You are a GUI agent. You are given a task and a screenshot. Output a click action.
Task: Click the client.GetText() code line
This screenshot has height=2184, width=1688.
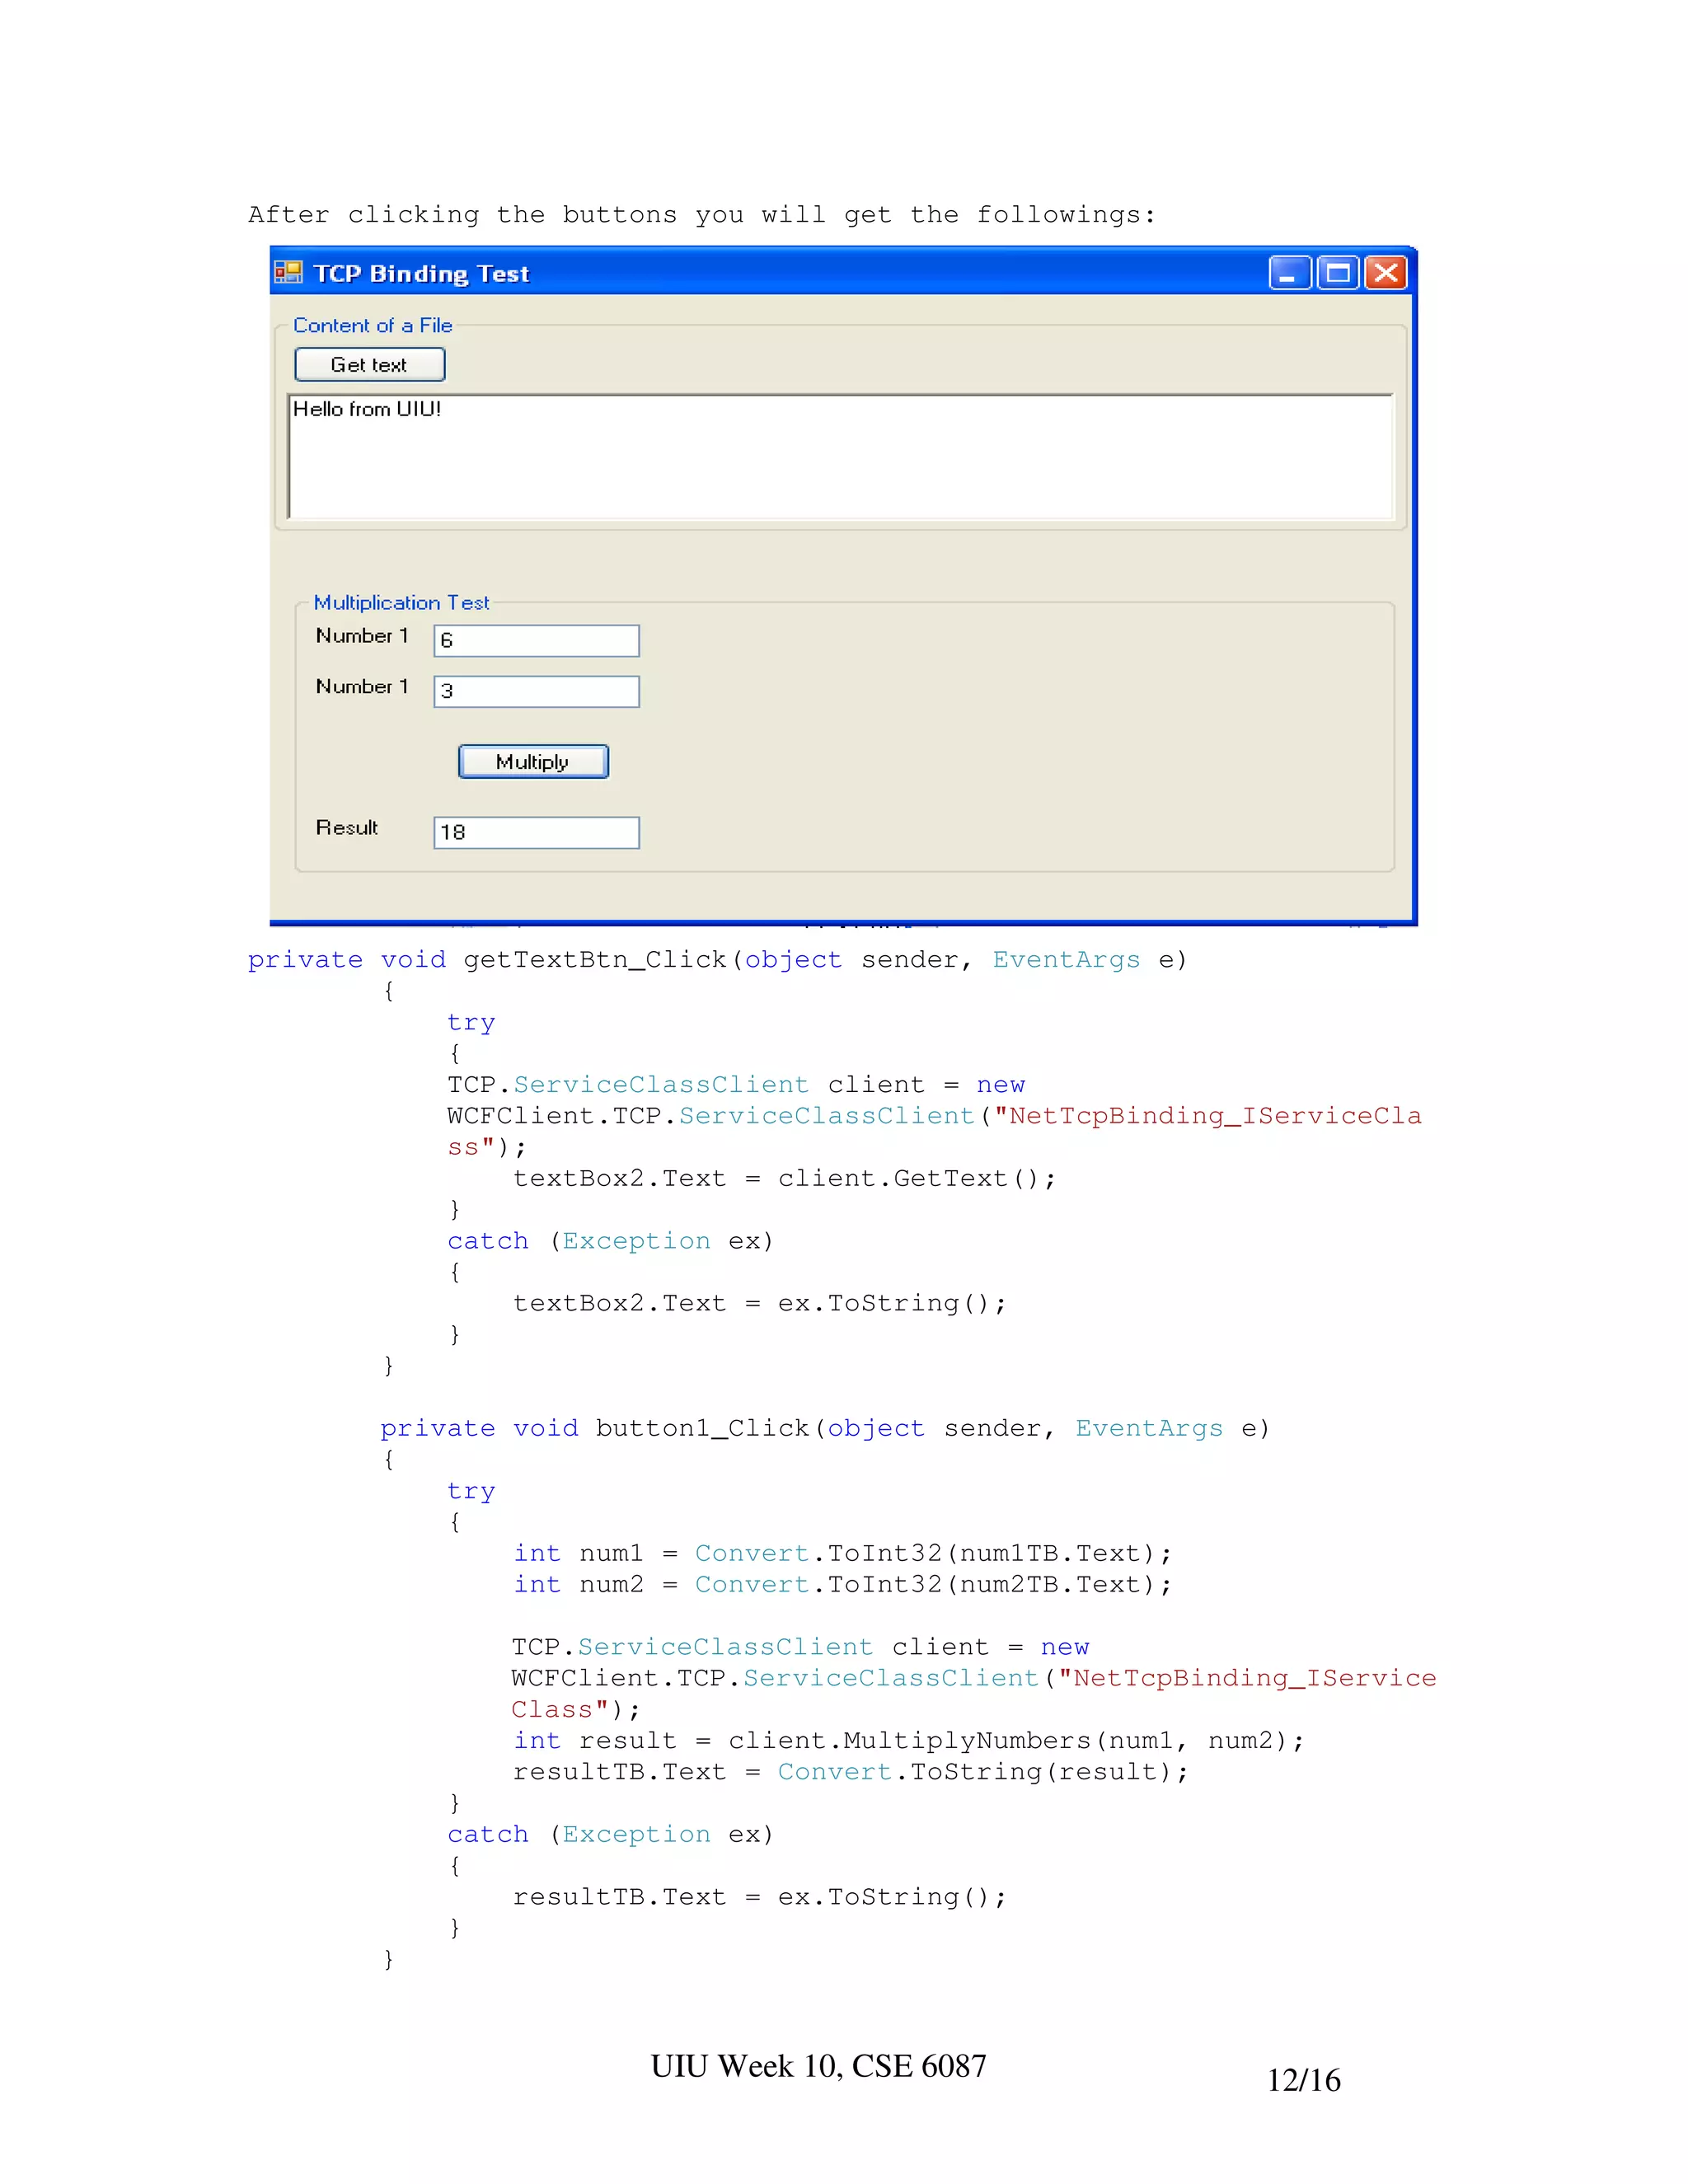click(785, 1179)
